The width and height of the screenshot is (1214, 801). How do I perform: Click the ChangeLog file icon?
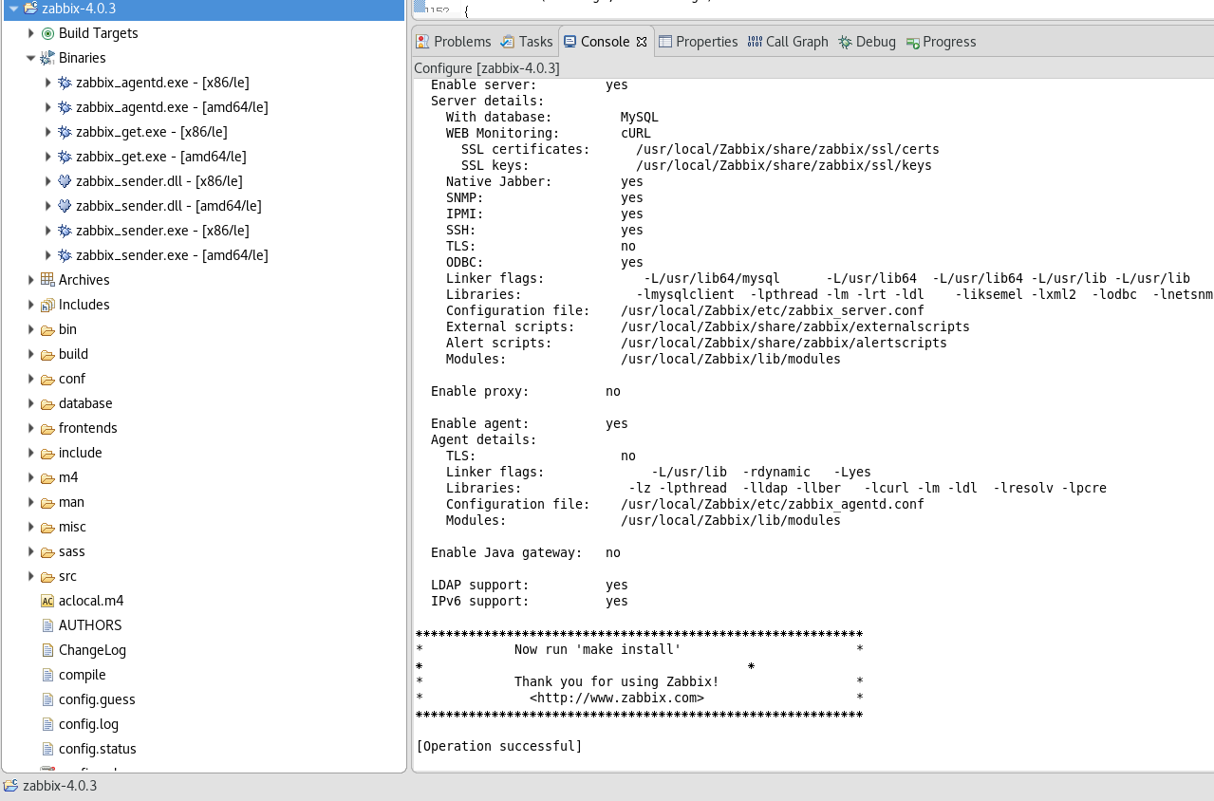[x=47, y=650]
